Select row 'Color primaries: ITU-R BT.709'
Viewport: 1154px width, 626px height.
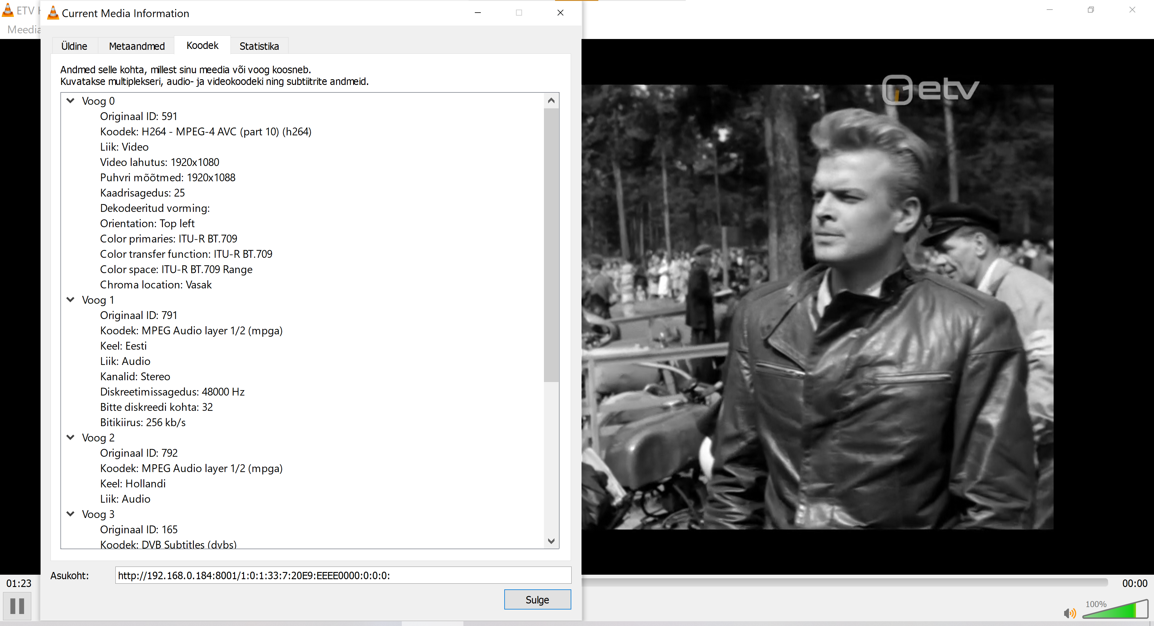click(x=168, y=239)
